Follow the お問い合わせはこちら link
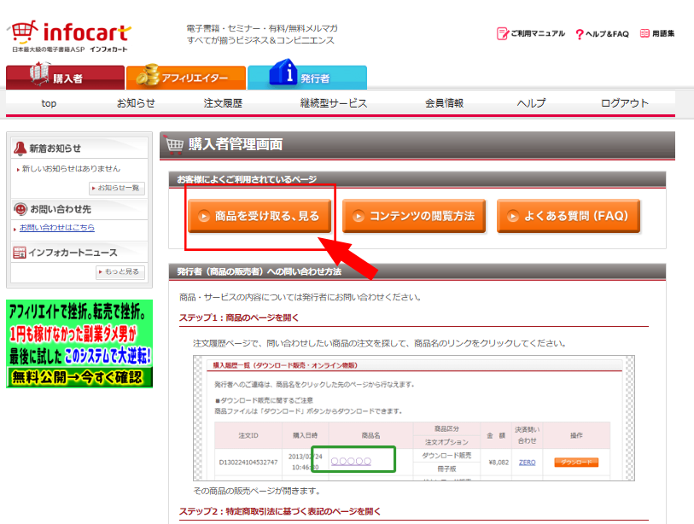Viewport: 694px width, 524px height. point(57,228)
